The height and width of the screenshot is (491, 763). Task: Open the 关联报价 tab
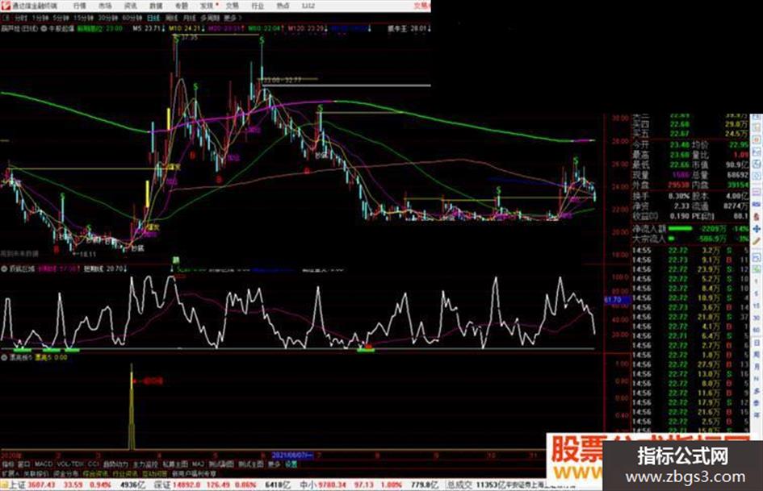36,473
